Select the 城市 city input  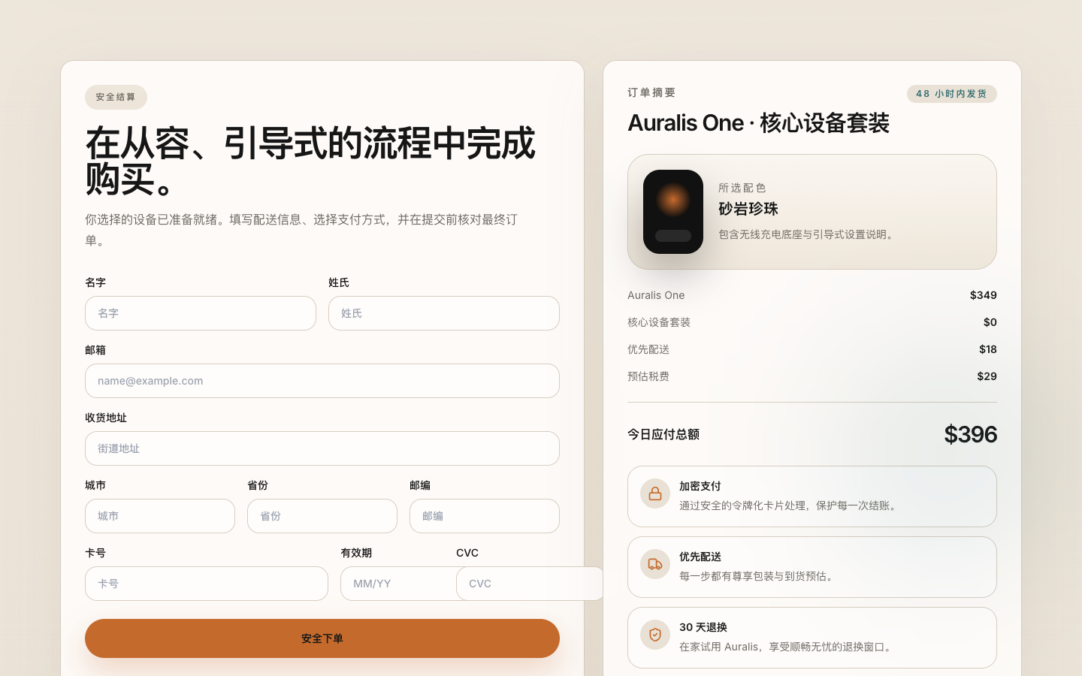coord(160,516)
